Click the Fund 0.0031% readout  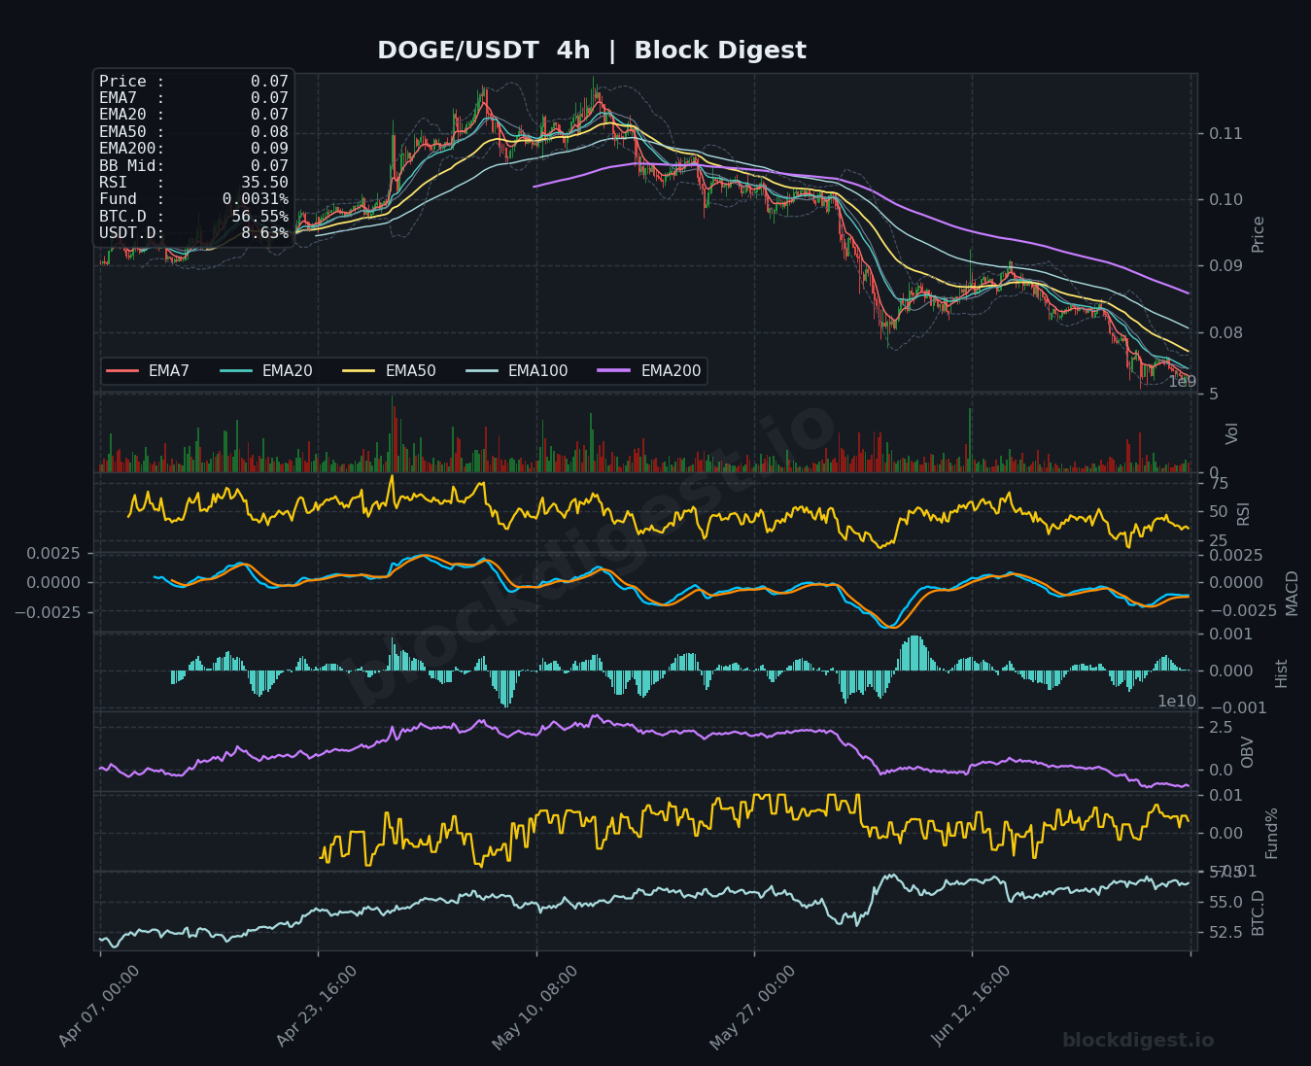[193, 199]
